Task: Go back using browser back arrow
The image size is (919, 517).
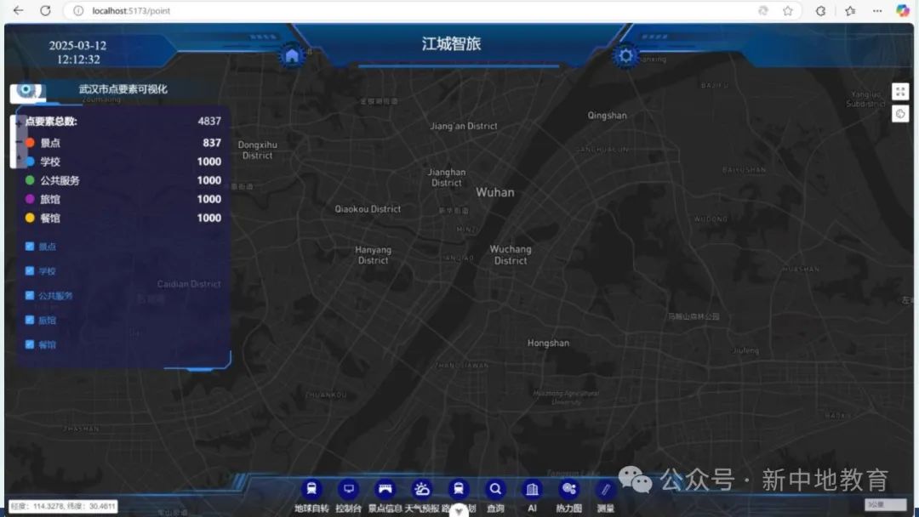Action: pos(18,10)
